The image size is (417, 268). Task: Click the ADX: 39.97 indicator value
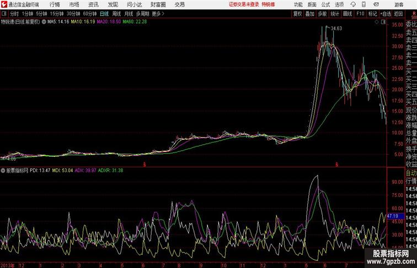coord(85,171)
